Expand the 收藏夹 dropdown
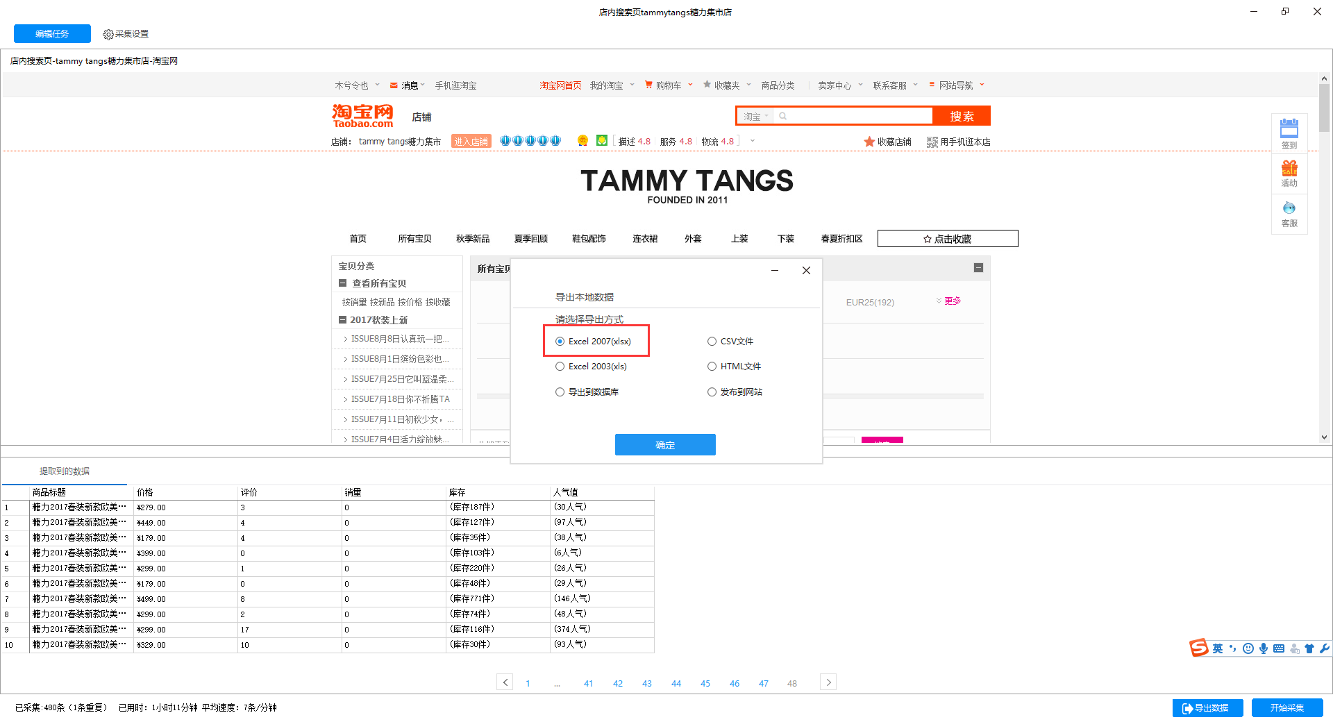The height and width of the screenshot is (722, 1333). pyautogui.click(x=748, y=85)
